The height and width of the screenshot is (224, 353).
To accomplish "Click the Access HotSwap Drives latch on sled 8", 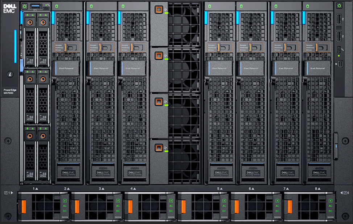I will (317, 47).
